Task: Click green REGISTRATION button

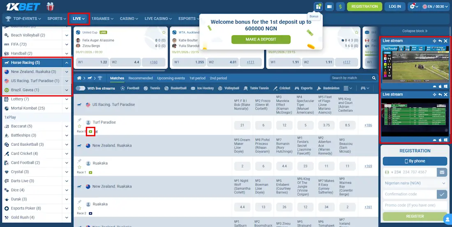Action: (x=364, y=6)
